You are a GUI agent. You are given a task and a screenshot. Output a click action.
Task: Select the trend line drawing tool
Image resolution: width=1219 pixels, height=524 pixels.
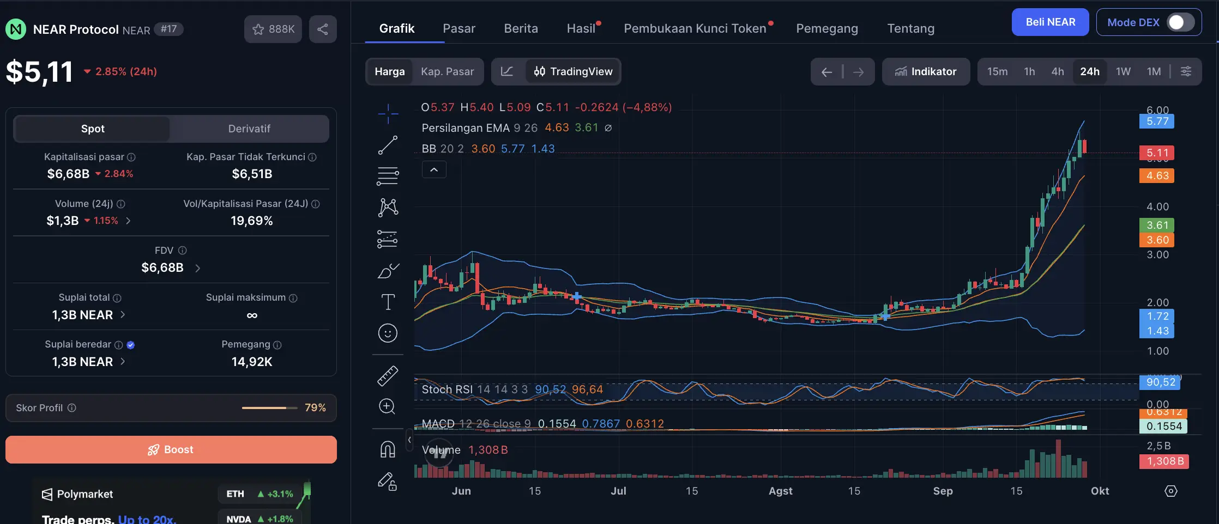(388, 145)
